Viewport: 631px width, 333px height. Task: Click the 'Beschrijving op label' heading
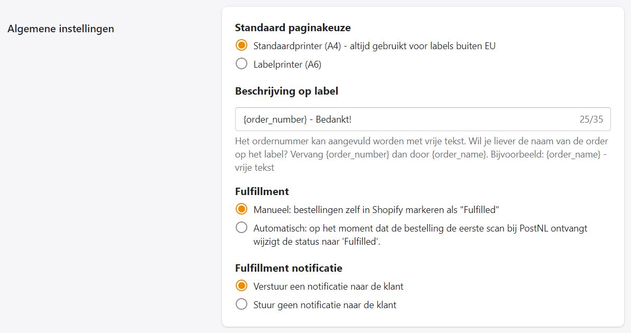(286, 91)
